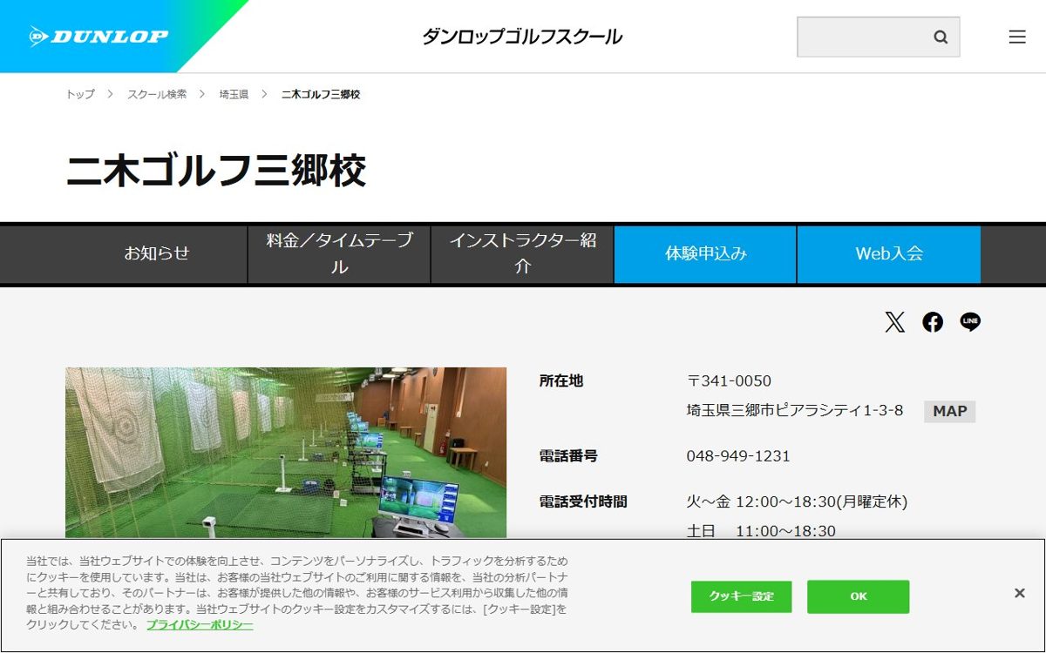Click the クッキー設定 button

click(741, 596)
